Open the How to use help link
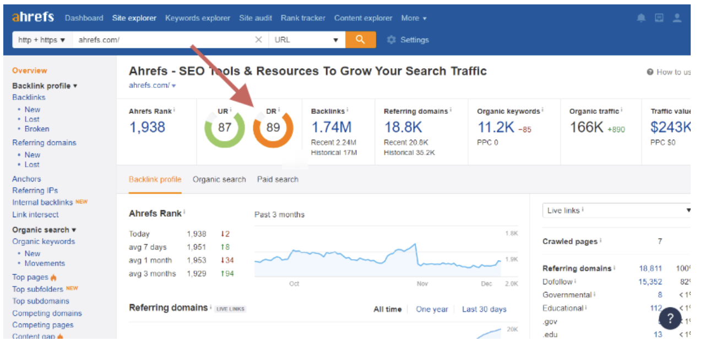705x347 pixels. click(669, 72)
